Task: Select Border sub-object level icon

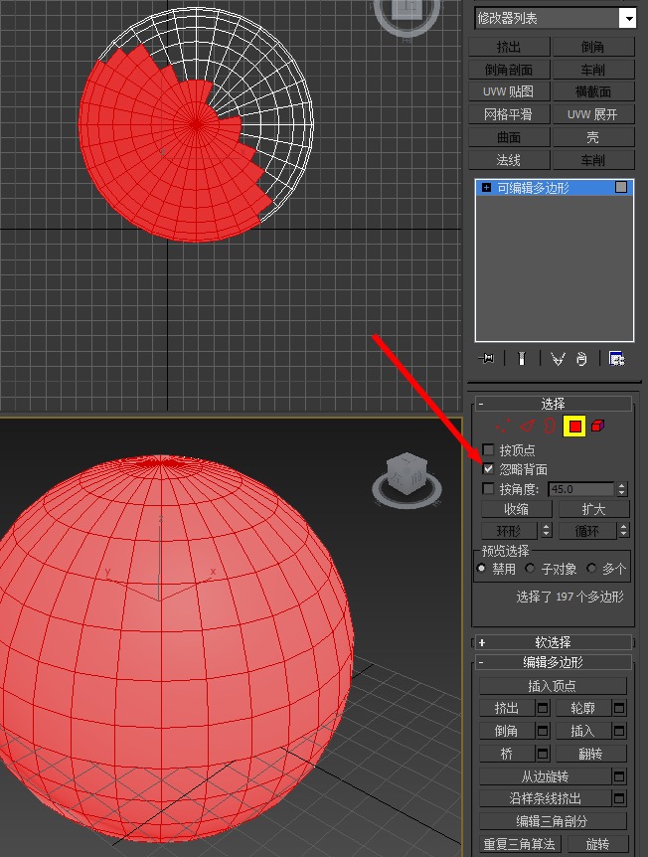Action: [x=550, y=426]
